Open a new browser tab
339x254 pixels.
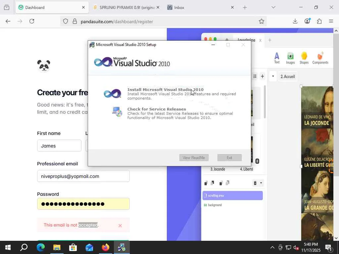tap(245, 8)
